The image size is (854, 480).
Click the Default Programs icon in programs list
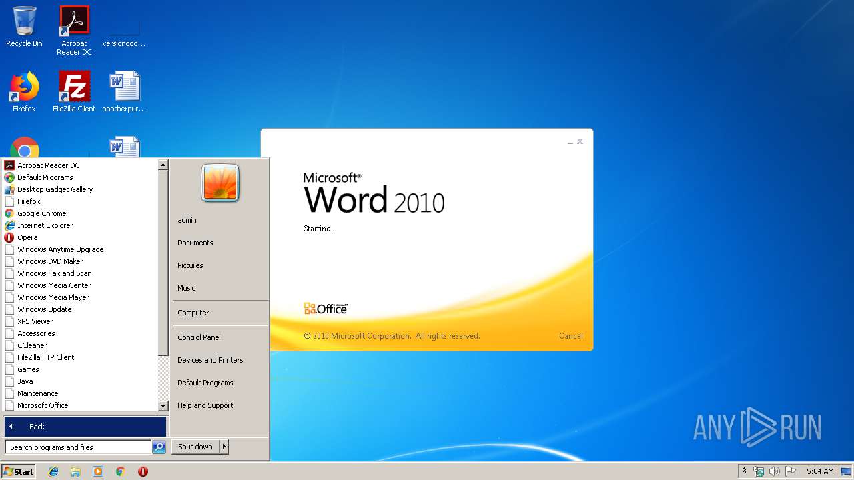coord(9,177)
